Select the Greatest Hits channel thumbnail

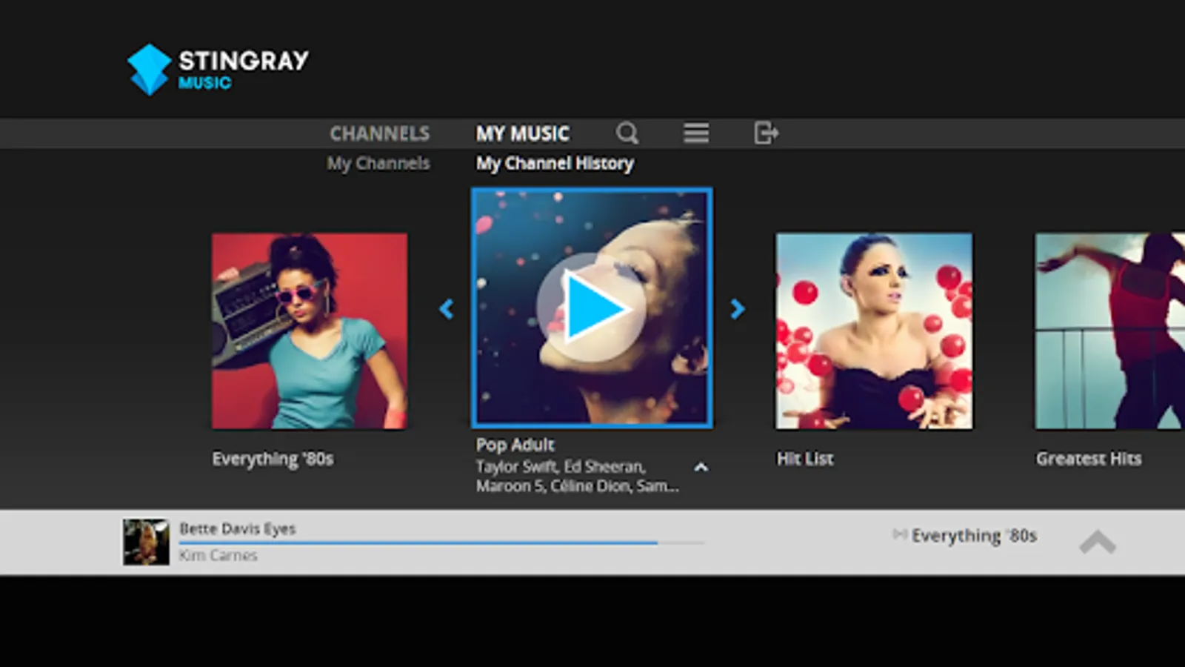(1109, 331)
